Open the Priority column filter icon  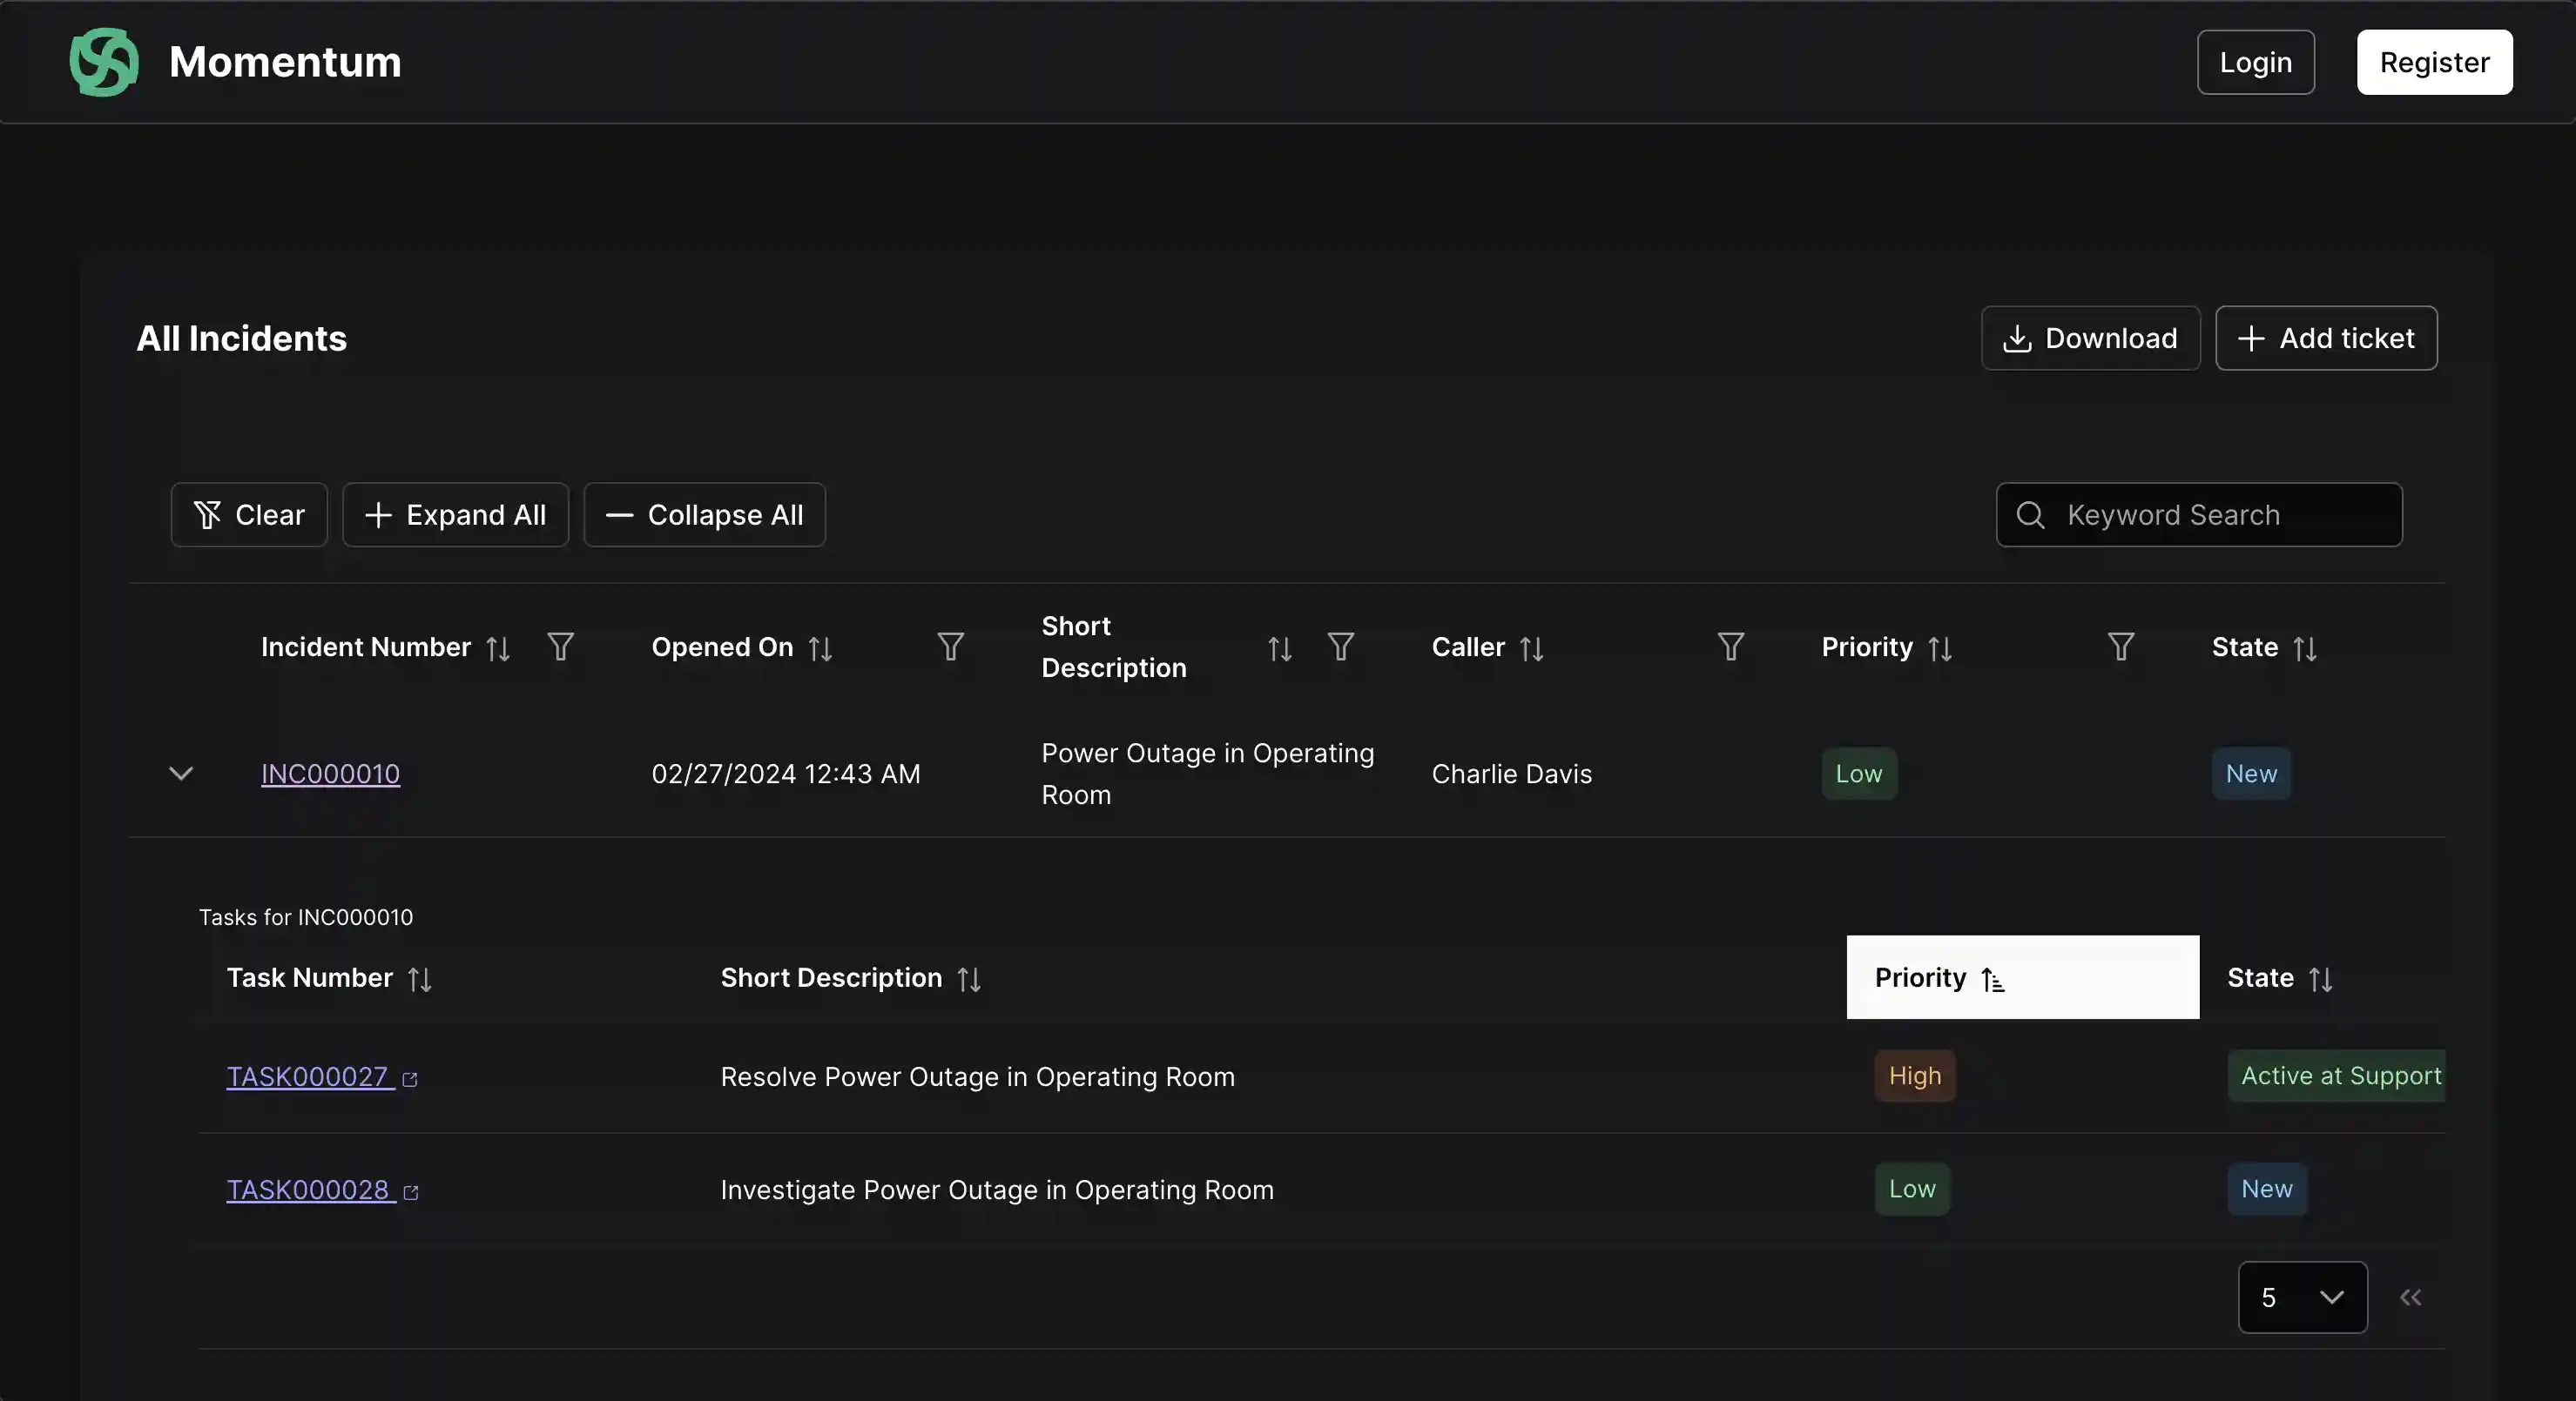2121,647
